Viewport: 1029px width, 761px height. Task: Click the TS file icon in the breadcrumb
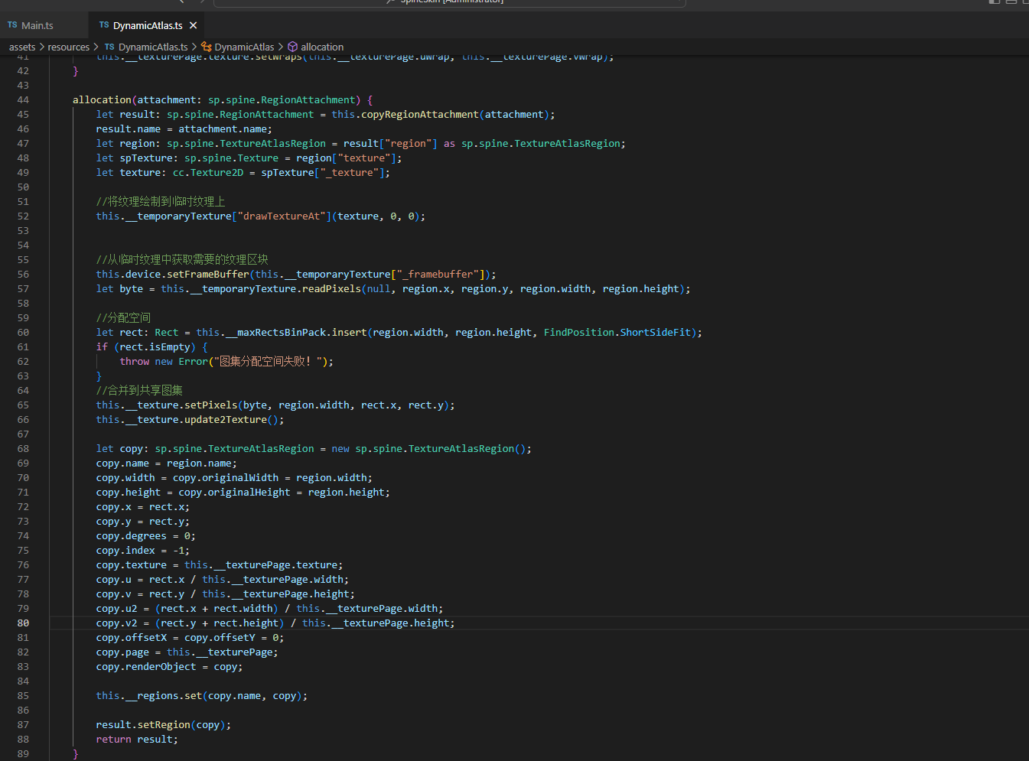(x=109, y=47)
